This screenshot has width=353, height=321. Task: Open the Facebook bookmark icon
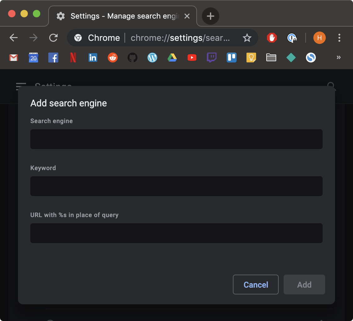click(x=53, y=58)
